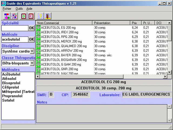Click the yellow question mark help icon

[40, 16]
